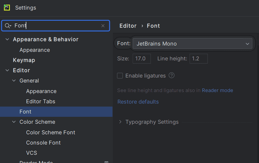Open the Font dropdown showing JetBrains Mono
Screen dimensions: 259x163
[192, 44]
